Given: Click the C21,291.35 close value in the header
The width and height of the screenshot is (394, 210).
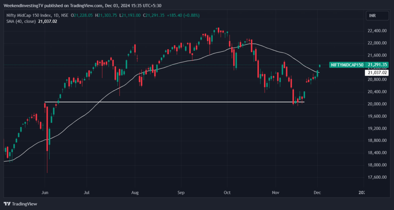Looking at the screenshot, I should tap(154, 15).
